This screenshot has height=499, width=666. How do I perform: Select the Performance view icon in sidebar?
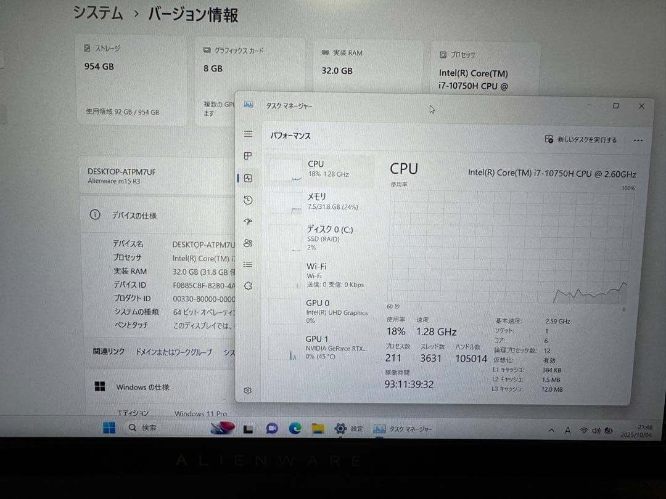pos(248,178)
